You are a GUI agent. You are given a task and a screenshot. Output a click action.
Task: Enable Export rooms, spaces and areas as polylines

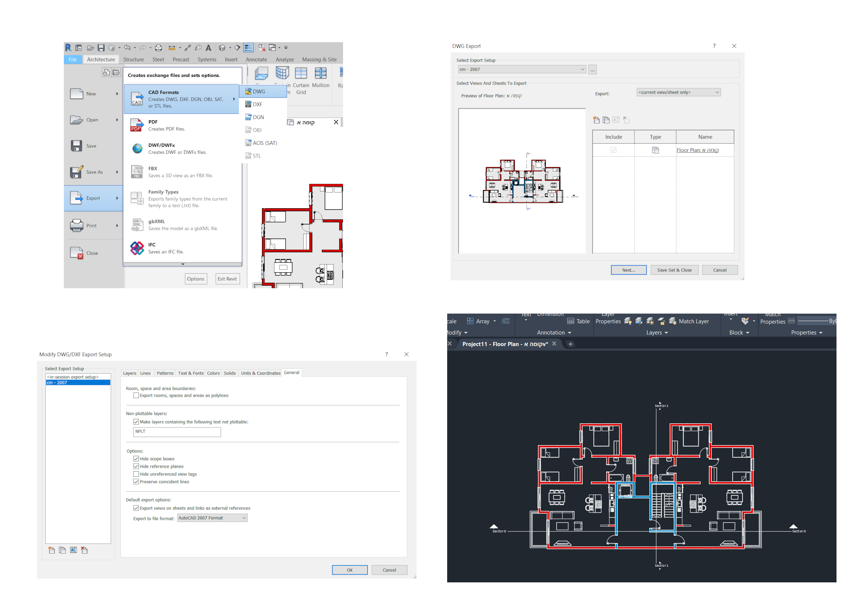coord(136,395)
